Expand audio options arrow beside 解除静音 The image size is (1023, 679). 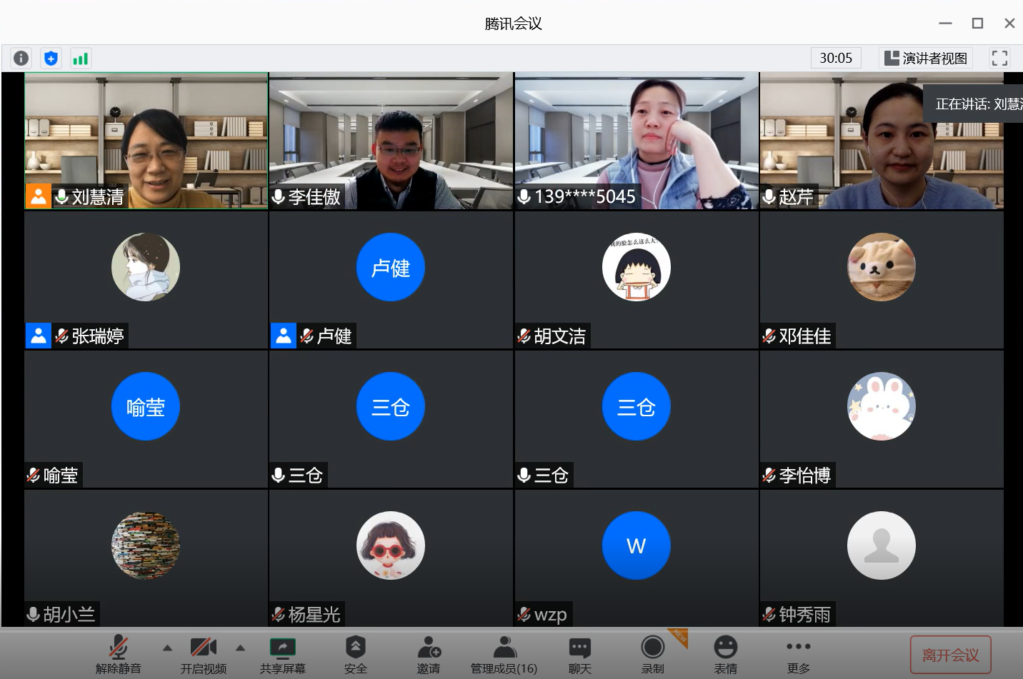(x=167, y=648)
